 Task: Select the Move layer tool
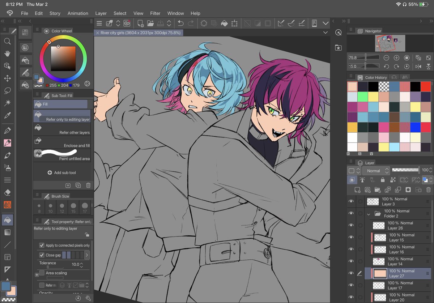[x=7, y=78]
